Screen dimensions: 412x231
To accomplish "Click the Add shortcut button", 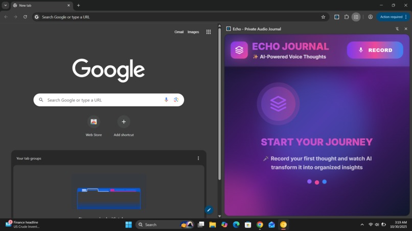I will (124, 126).
